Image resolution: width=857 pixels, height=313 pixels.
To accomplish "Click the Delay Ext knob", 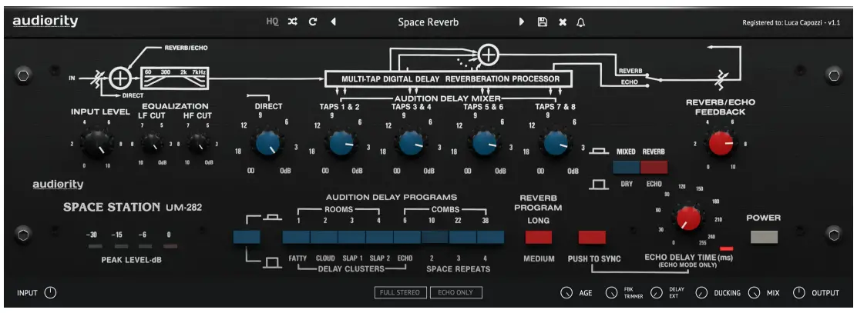I will point(657,293).
